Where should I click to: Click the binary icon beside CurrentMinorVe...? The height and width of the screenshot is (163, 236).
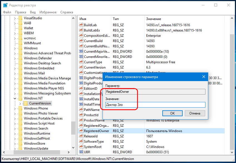point(81,57)
